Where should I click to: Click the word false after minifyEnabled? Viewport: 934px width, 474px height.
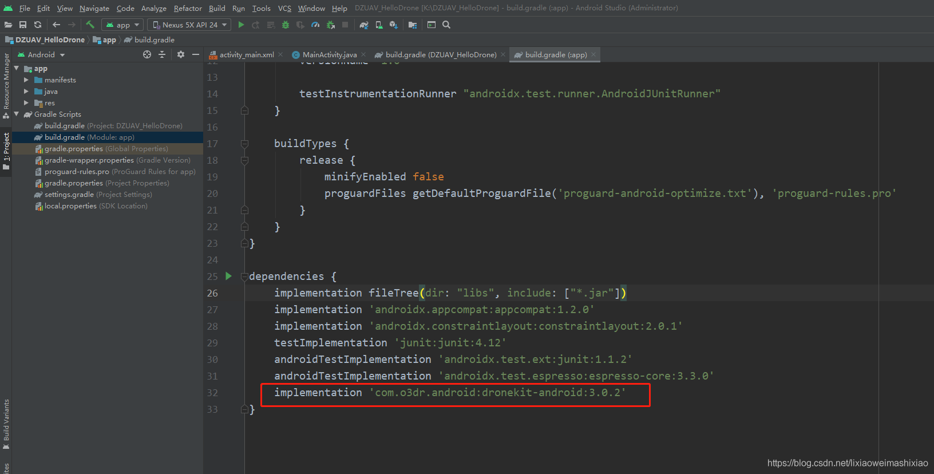point(429,177)
